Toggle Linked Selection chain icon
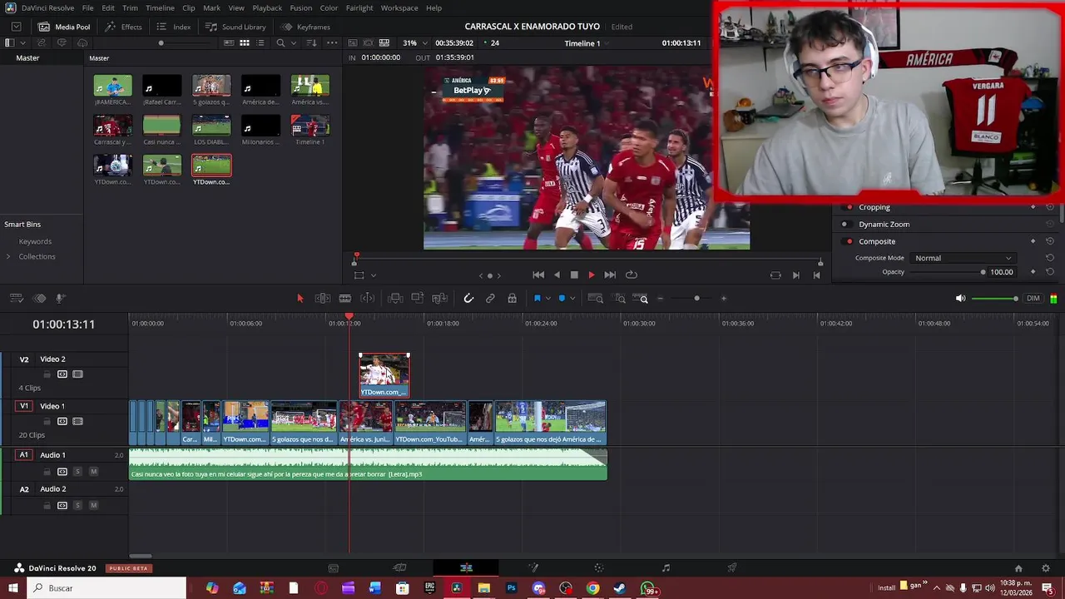1065x599 pixels. [490, 299]
